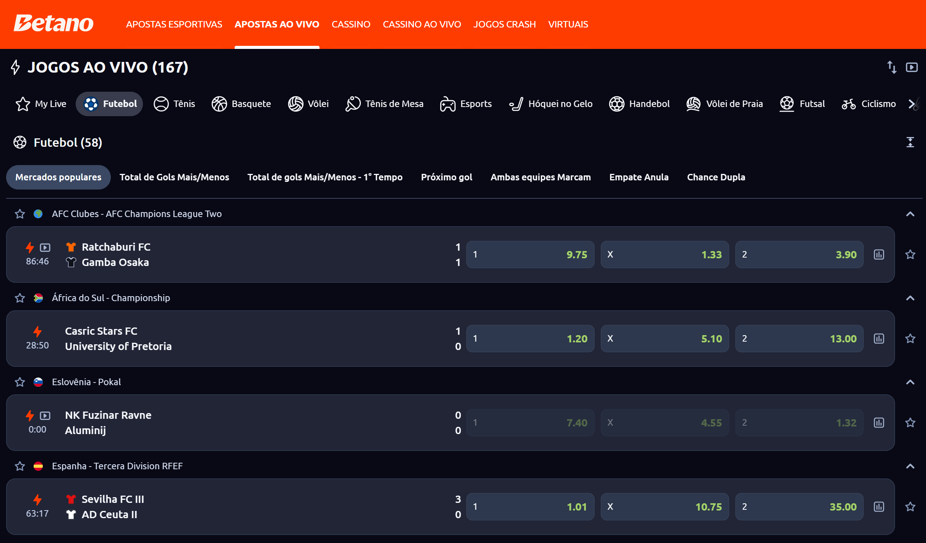Go to the Cassino section

(x=351, y=24)
